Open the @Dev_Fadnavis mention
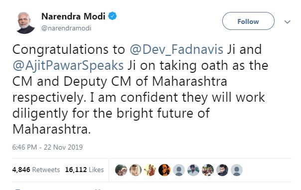The image size is (301, 190). (176, 49)
